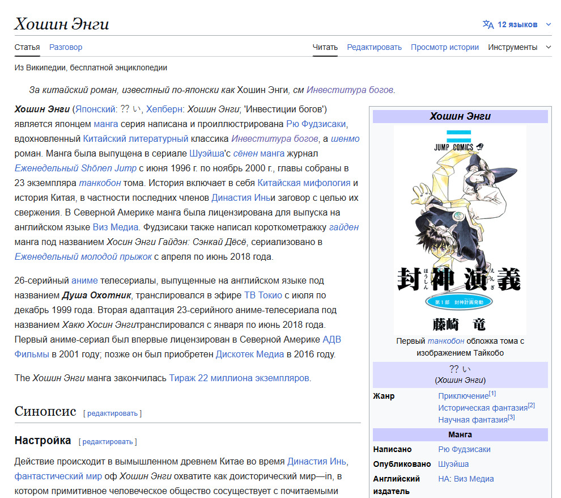Click the language translation icon
Viewport: 561px width, 498px height.
pyautogui.click(x=488, y=24)
